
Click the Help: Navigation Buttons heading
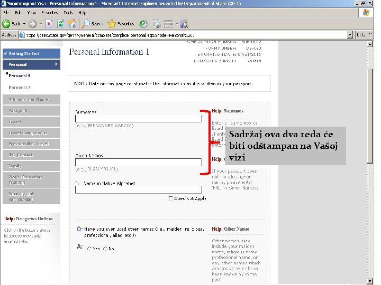[x=29, y=218]
